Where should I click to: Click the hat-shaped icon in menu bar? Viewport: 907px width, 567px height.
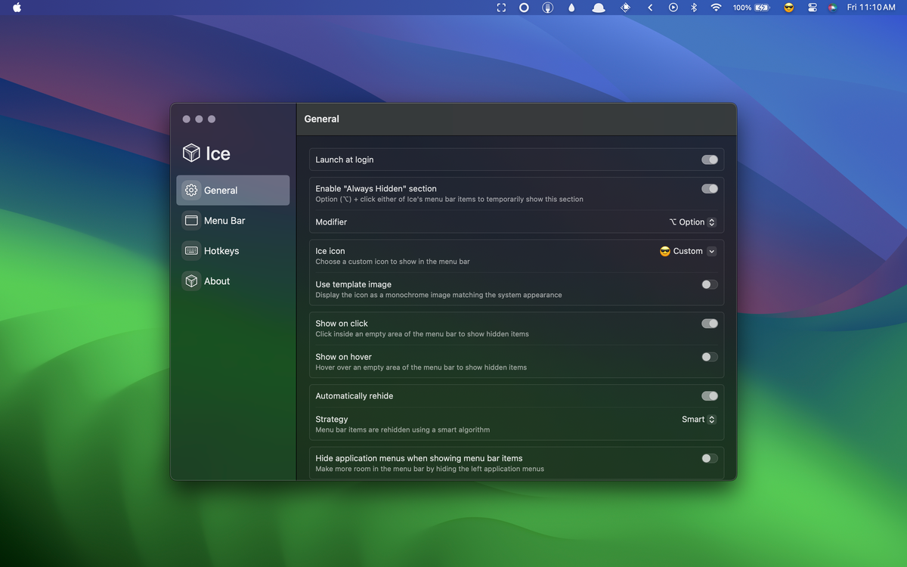(599, 8)
